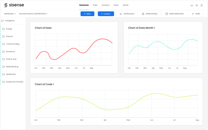208x130 pixels.
Task: Switch to the Pulse tab
Action: pyautogui.click(x=116, y=5)
